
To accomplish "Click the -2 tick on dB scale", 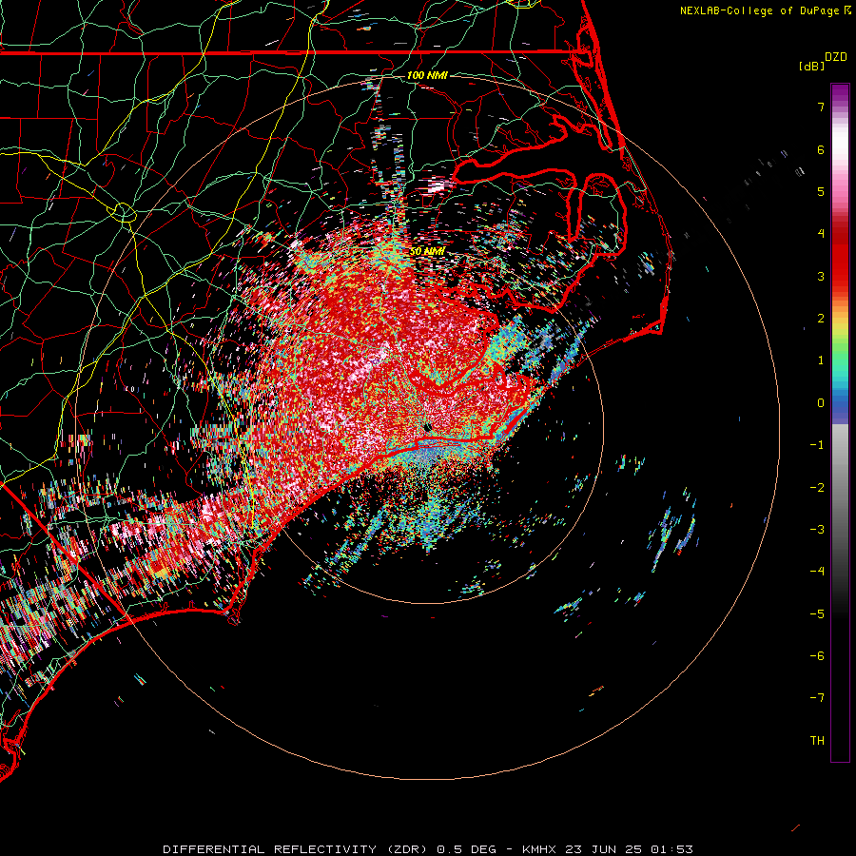I will coord(817,487).
